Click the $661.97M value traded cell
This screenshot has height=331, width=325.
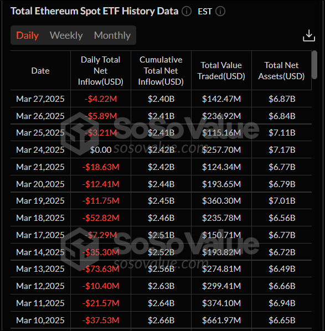pos(221,320)
